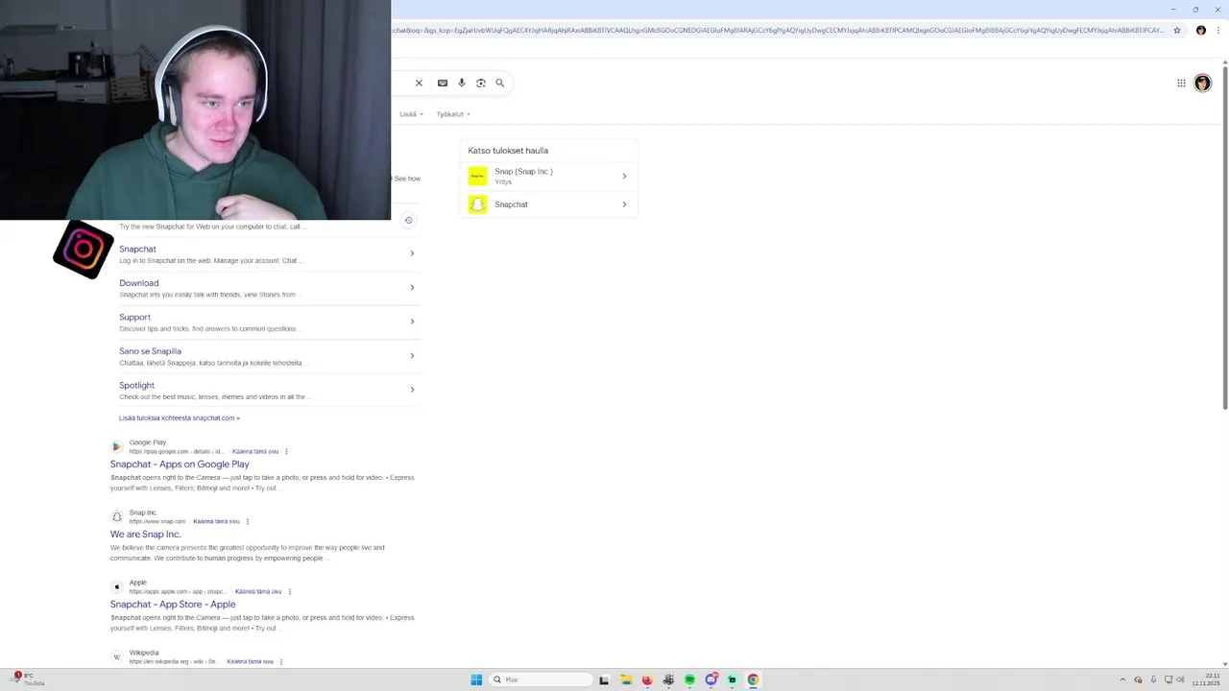
Task: Open Google Lens image search
Action: [481, 83]
